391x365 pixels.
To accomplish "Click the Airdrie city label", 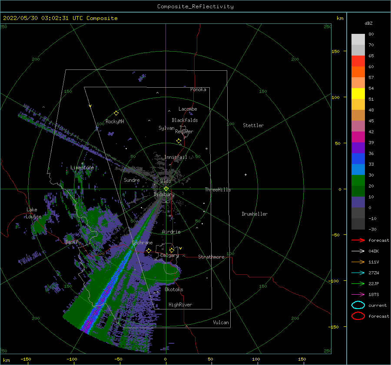I will (171, 232).
